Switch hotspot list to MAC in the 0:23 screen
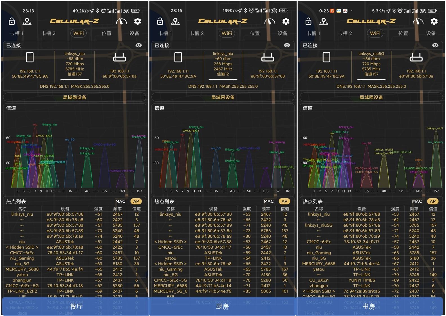The width and height of the screenshot is (446, 316). (417, 201)
